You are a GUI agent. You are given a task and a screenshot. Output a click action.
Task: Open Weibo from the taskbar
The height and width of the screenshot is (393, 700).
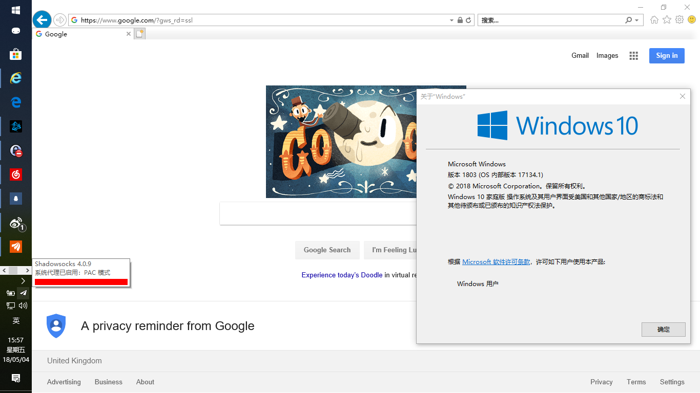(x=16, y=224)
